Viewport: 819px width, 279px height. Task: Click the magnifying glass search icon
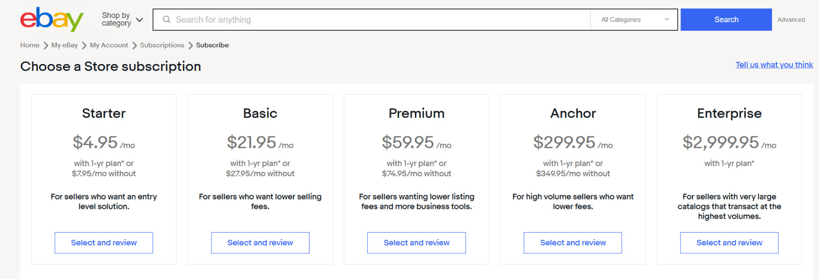166,19
